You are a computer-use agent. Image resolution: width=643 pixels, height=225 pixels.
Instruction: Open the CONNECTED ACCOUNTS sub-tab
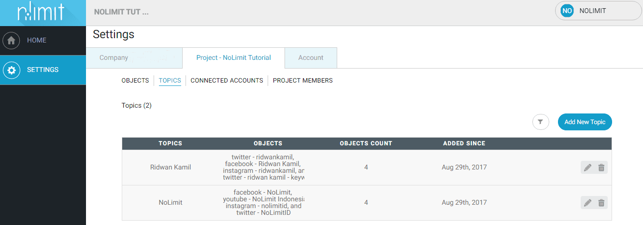[x=227, y=81]
